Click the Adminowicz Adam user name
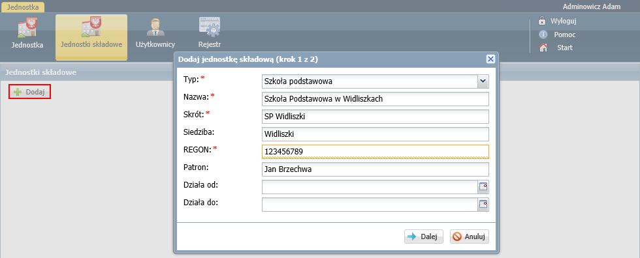This screenshot has width=640, height=258. (x=592, y=7)
